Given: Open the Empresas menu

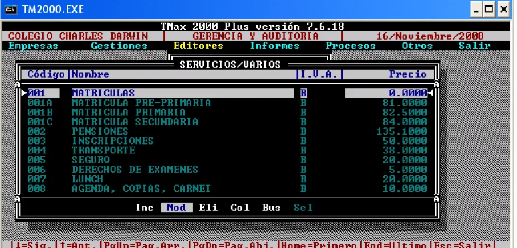Looking at the screenshot, I should click(33, 46).
